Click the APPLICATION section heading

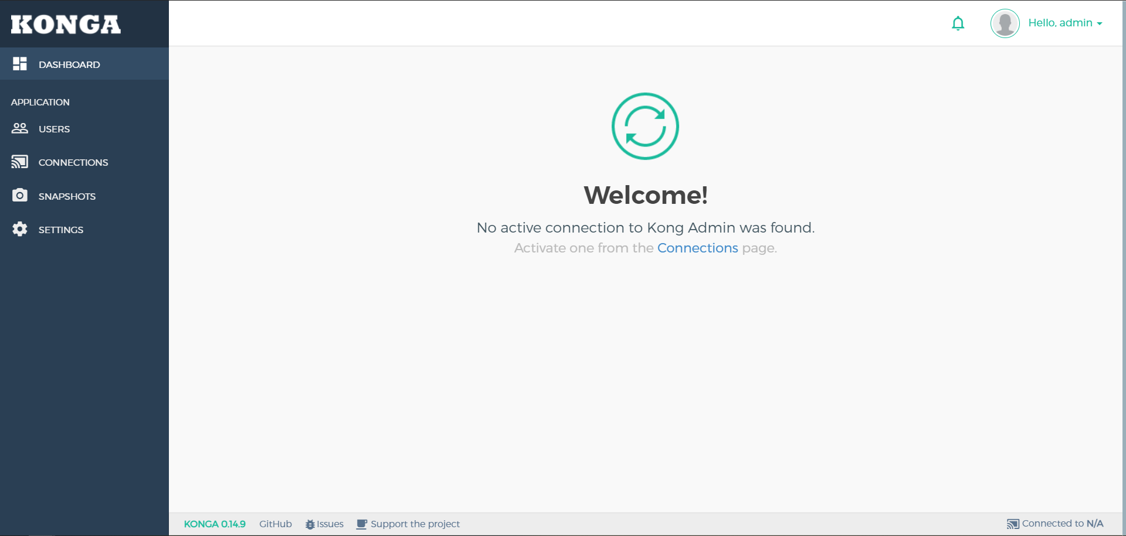click(x=40, y=102)
